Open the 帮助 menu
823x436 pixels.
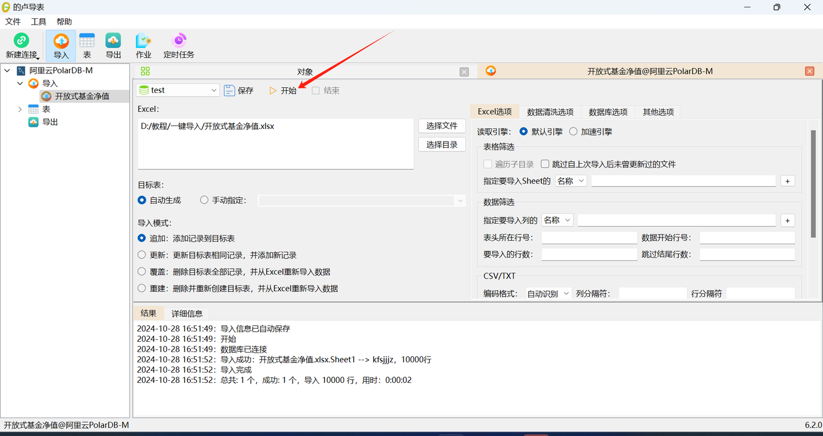pos(64,22)
